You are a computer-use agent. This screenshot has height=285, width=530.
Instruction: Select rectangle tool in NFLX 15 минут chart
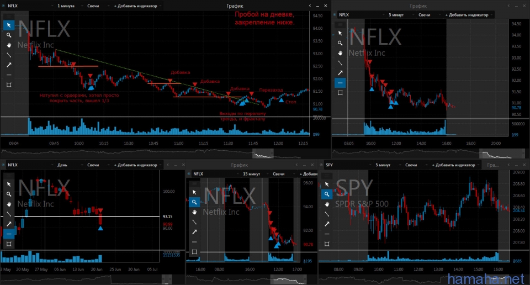(x=194, y=252)
